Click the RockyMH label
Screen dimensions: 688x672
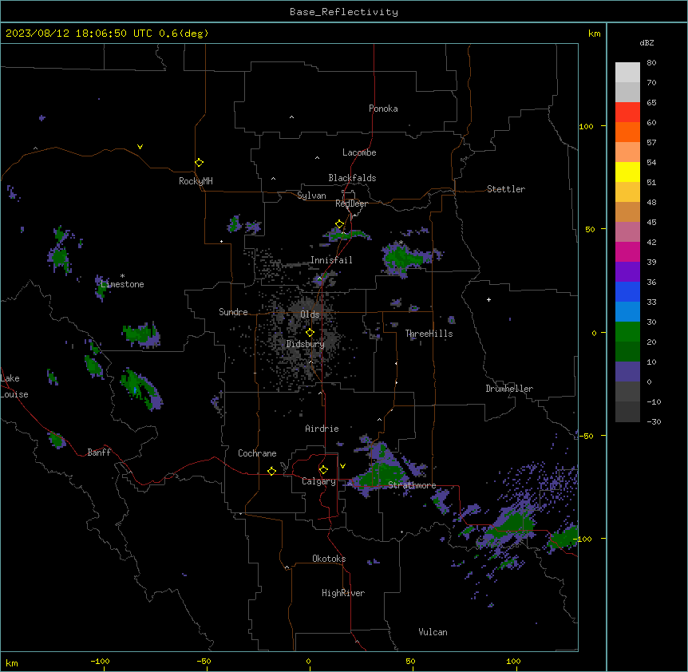coord(196,181)
